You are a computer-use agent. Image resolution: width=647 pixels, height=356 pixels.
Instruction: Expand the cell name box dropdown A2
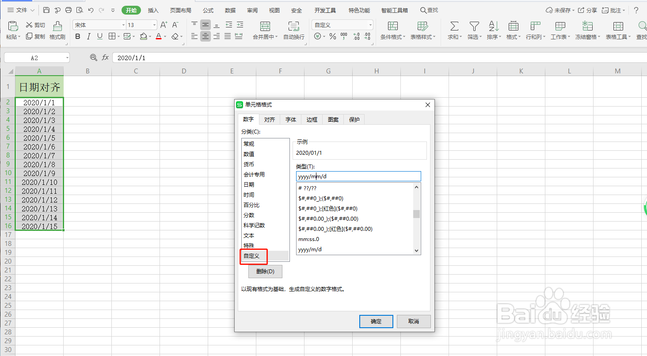[x=67, y=57]
